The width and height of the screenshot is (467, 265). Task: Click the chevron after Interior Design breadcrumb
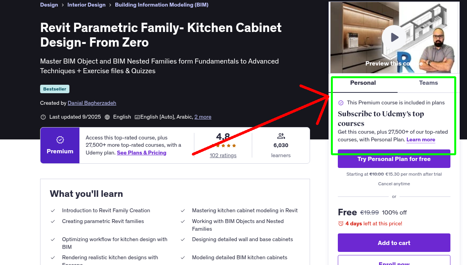point(110,5)
